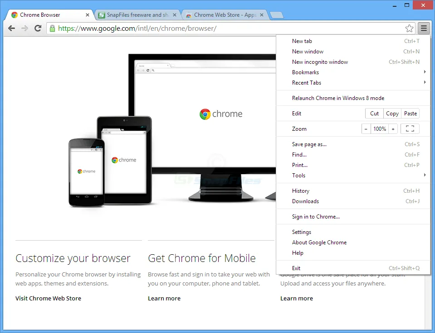The width and height of the screenshot is (435, 333).
Task: Click the page vertical scrollbar
Action: pos(428,302)
